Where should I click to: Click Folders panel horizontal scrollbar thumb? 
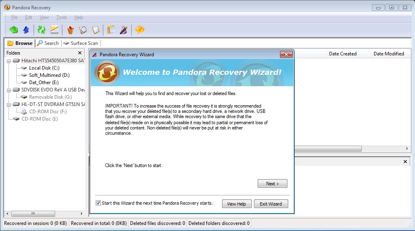(33, 214)
